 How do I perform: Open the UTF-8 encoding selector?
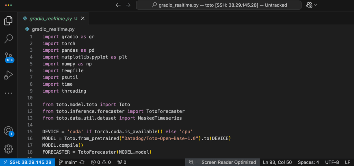pyautogui.click(x=332, y=162)
